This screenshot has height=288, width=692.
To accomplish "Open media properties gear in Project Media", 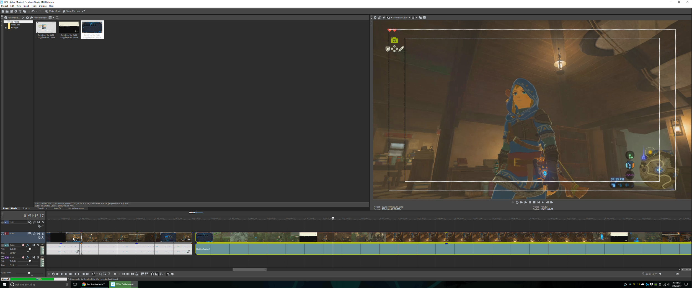I will coord(27,18).
